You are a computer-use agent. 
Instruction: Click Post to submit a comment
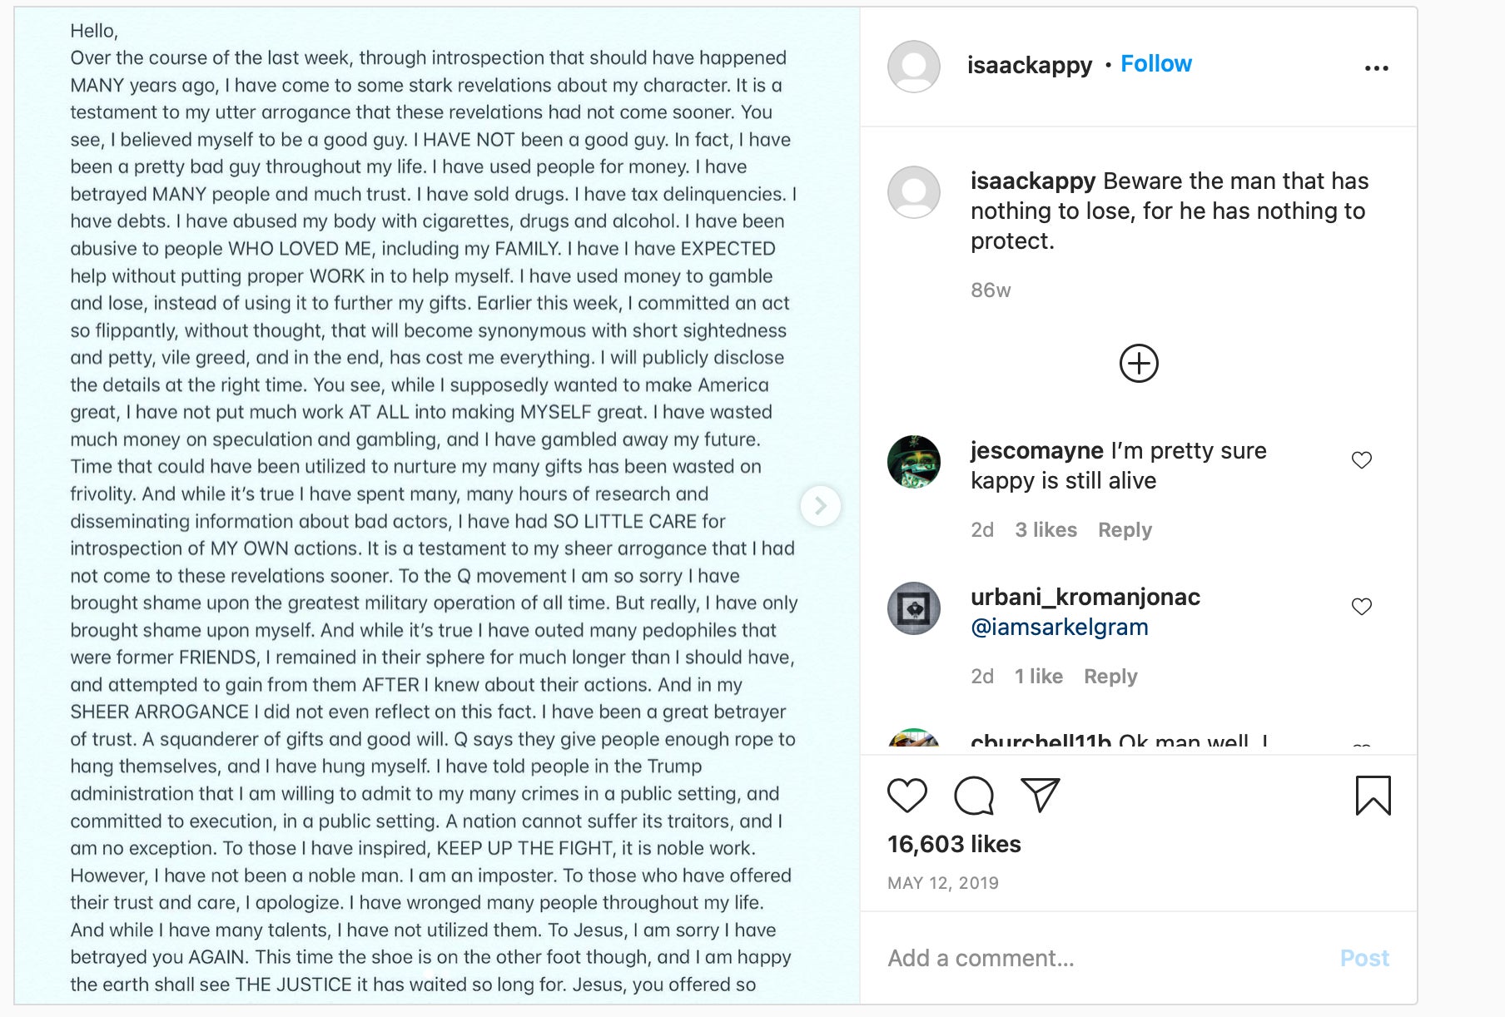tap(1364, 958)
